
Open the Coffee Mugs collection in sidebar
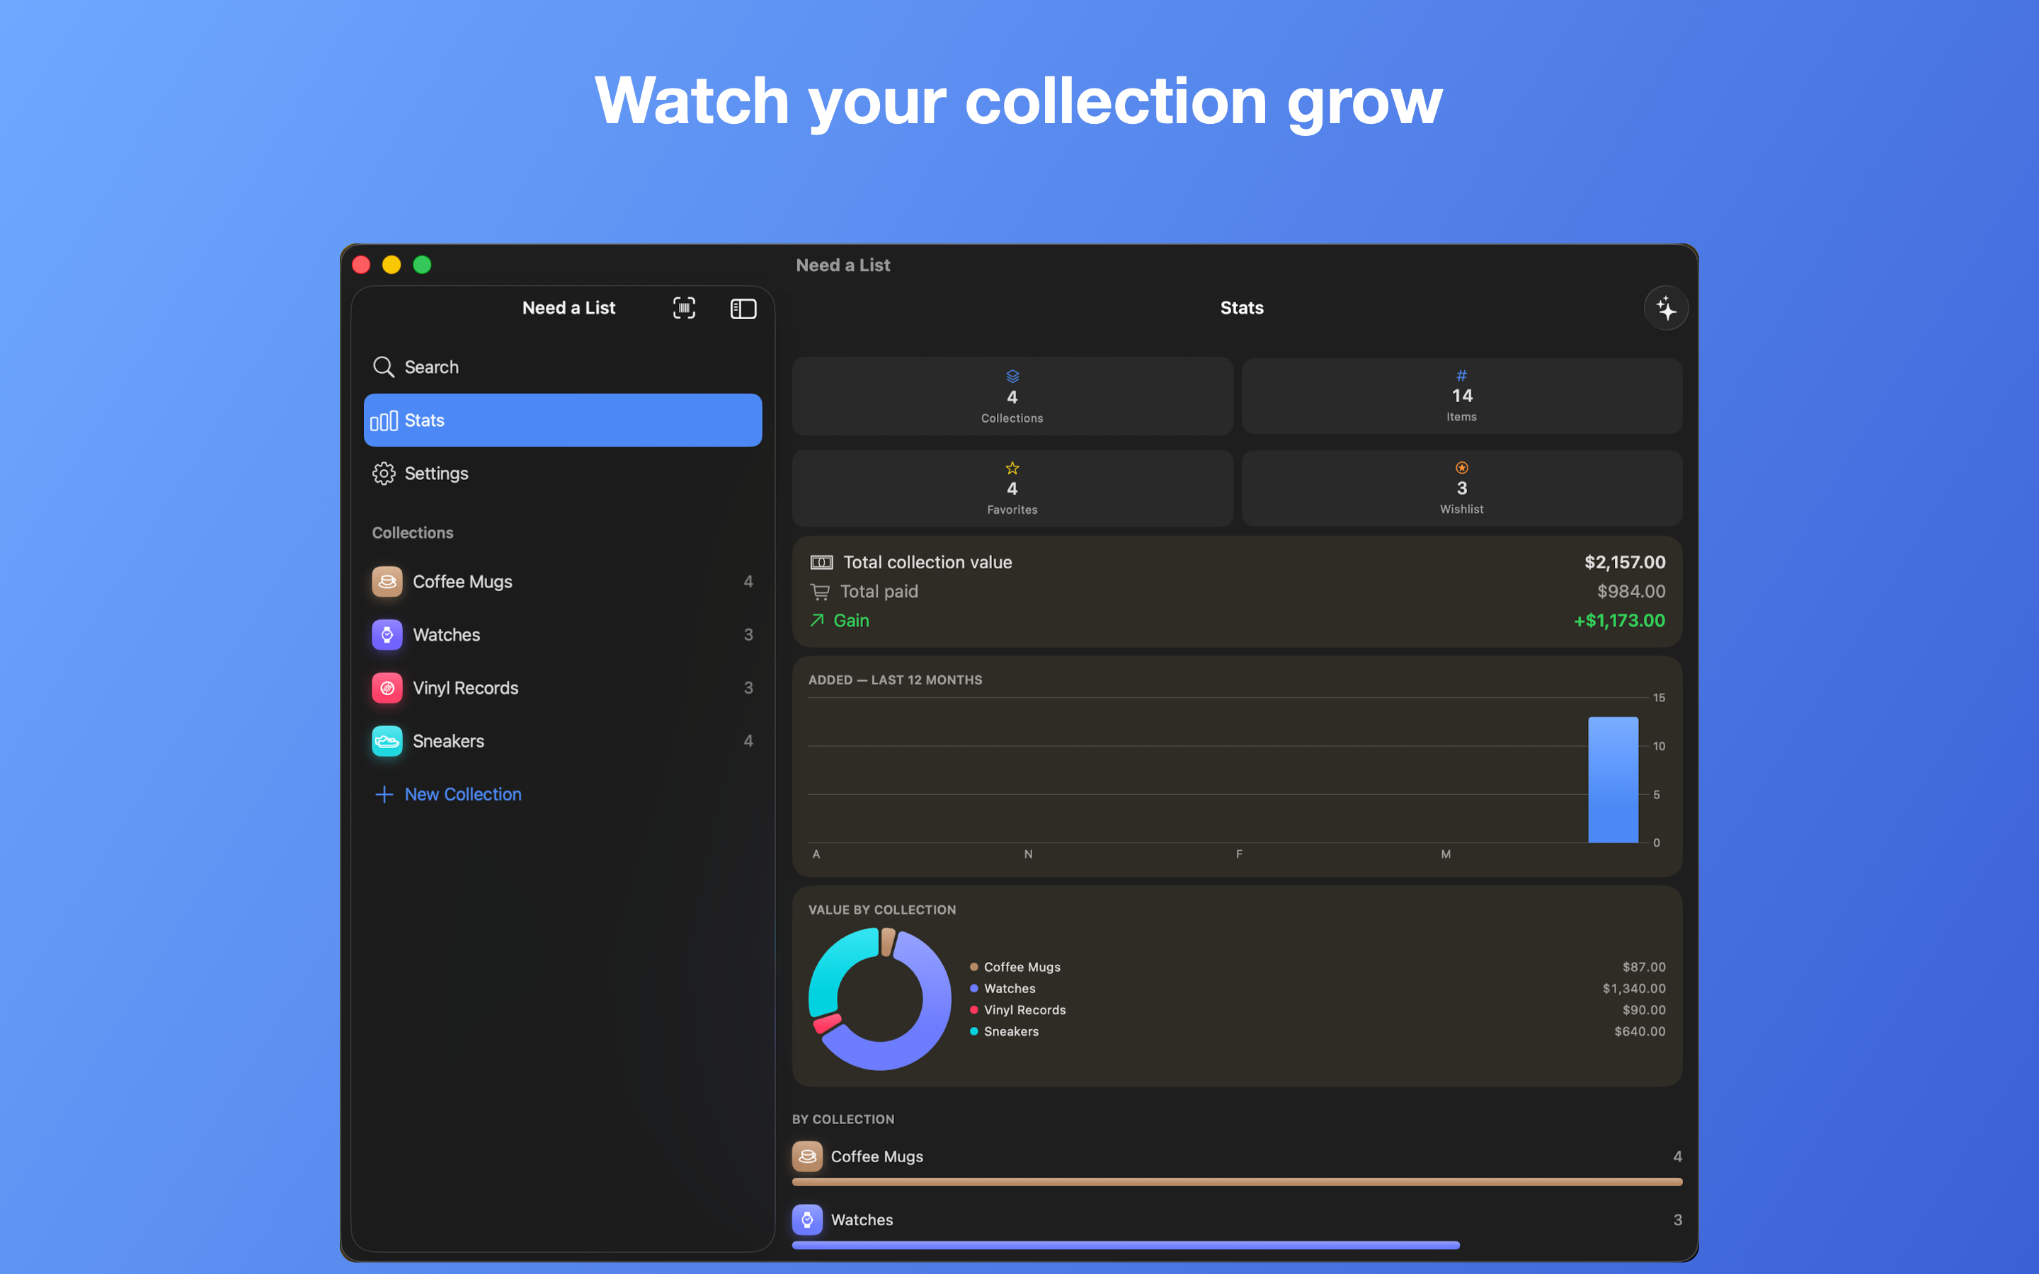tap(563, 581)
